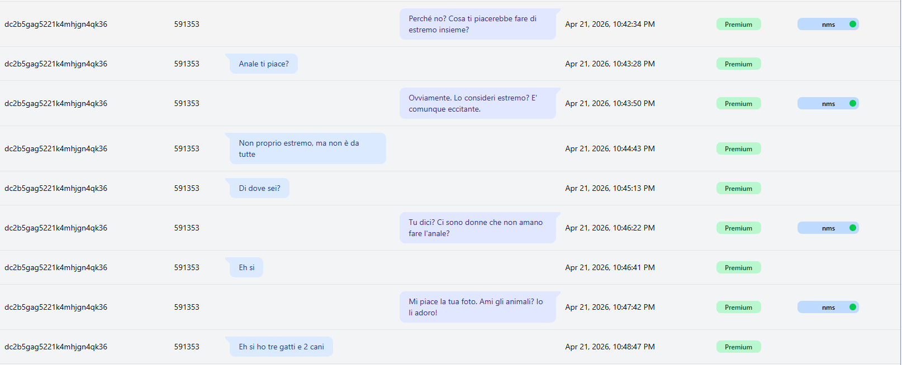
Task: Click Premium tag in the 10:43:28 PM row
Action: (x=738, y=64)
